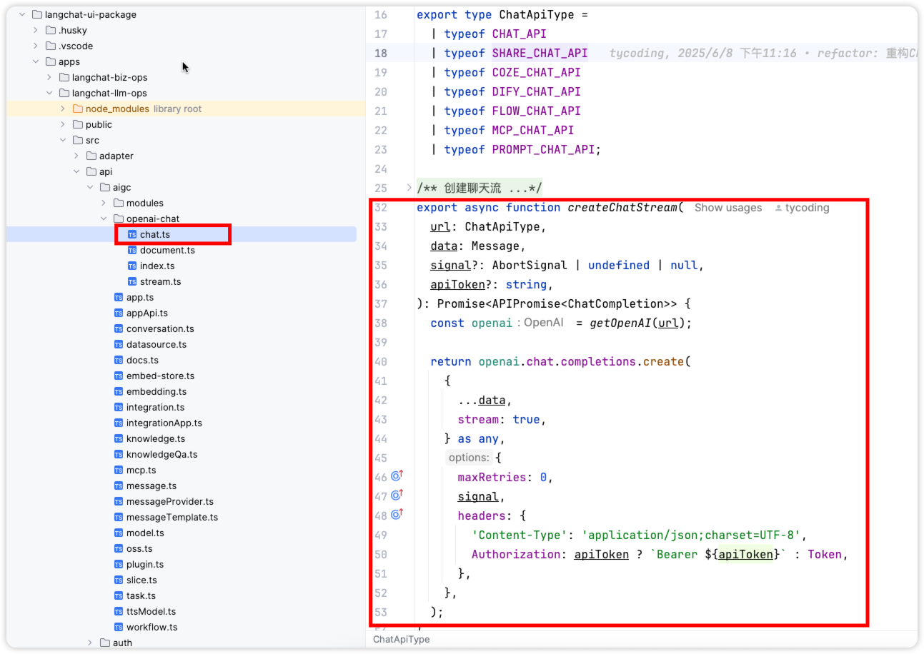Collapse the openai-chat folder
924x654 pixels.
tap(104, 218)
